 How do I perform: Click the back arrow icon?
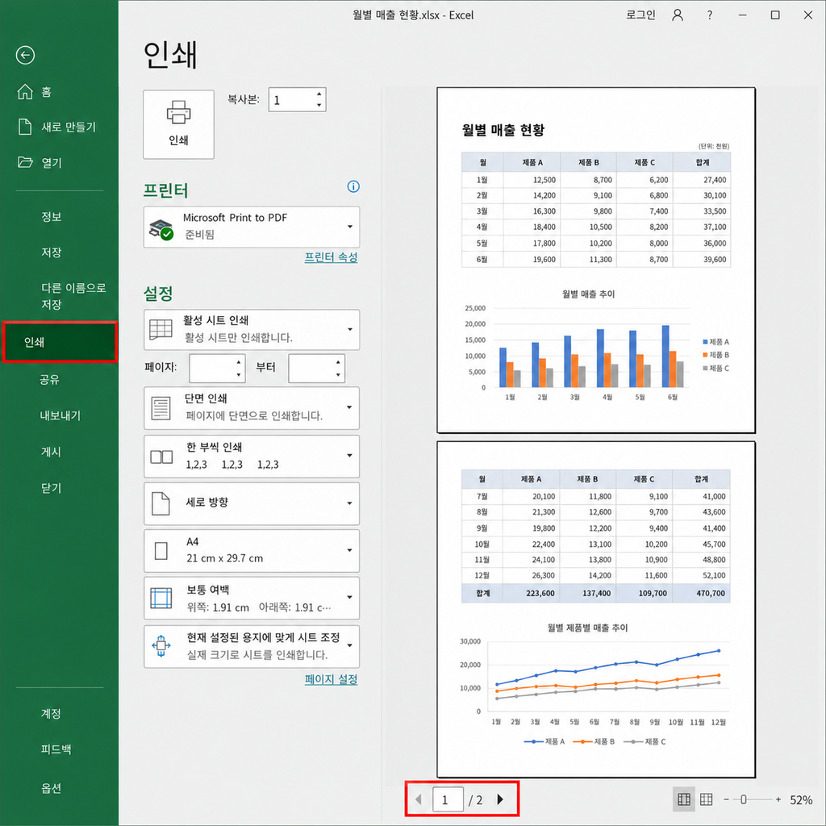click(25, 55)
